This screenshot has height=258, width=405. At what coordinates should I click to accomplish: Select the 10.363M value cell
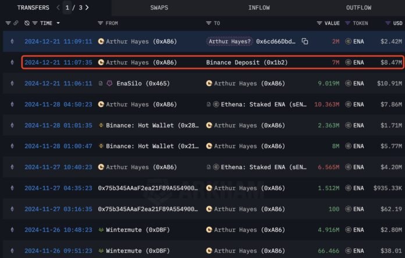pos(327,104)
